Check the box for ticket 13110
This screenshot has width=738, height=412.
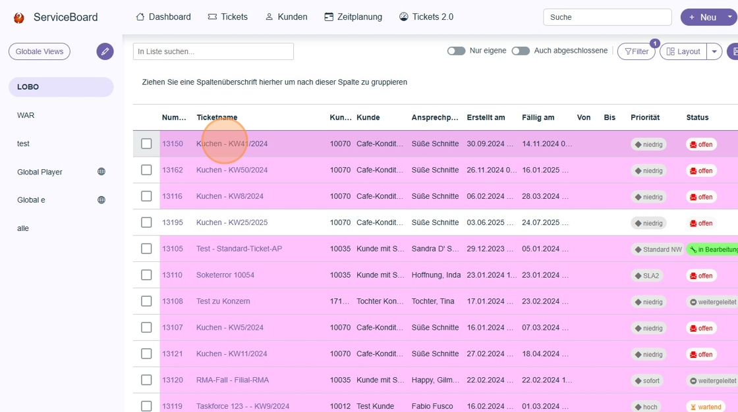[146, 274]
